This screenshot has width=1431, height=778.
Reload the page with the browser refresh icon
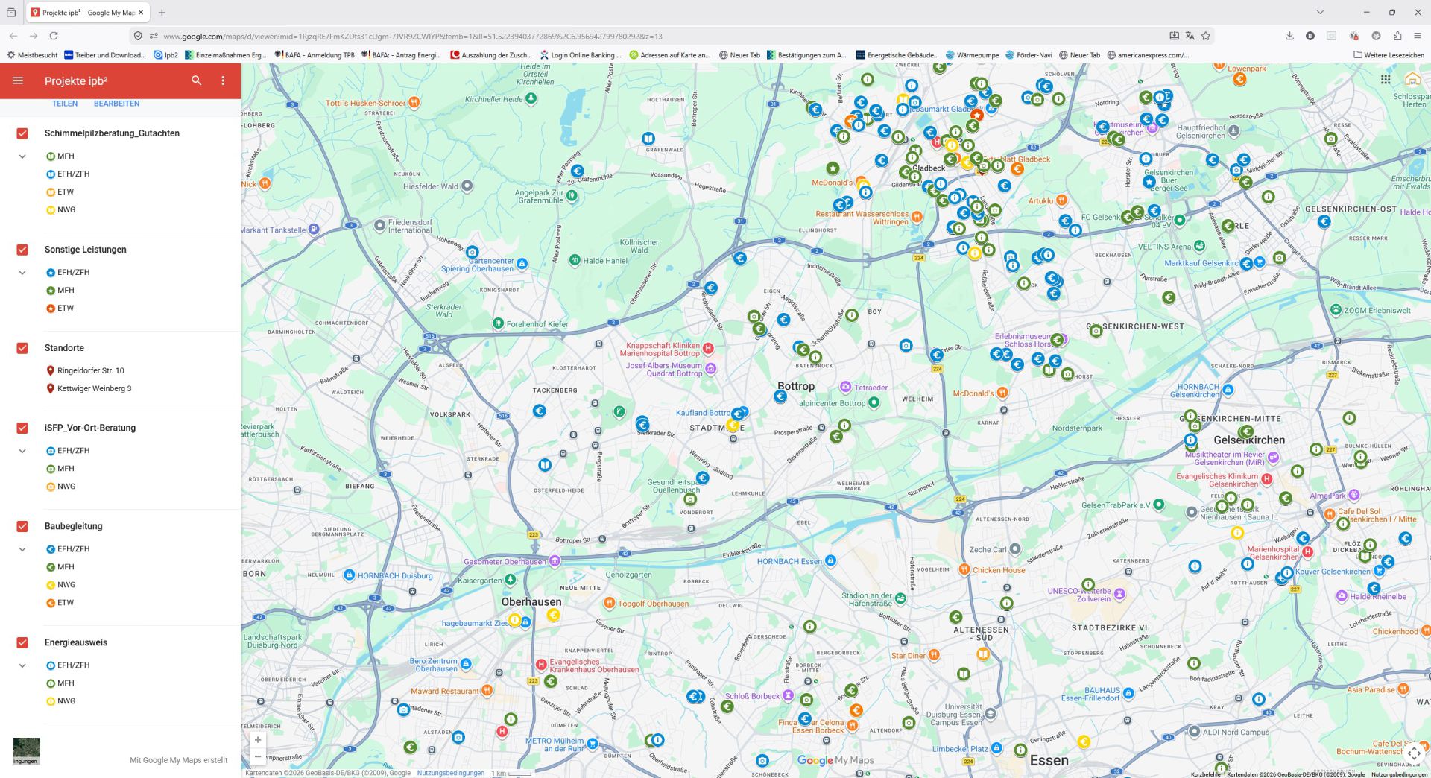(54, 36)
